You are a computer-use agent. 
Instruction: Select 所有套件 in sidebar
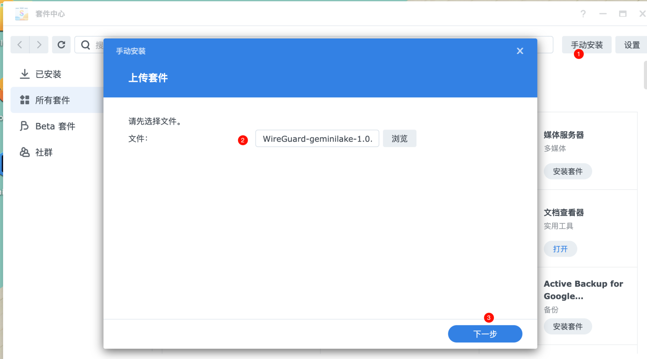[x=53, y=100]
